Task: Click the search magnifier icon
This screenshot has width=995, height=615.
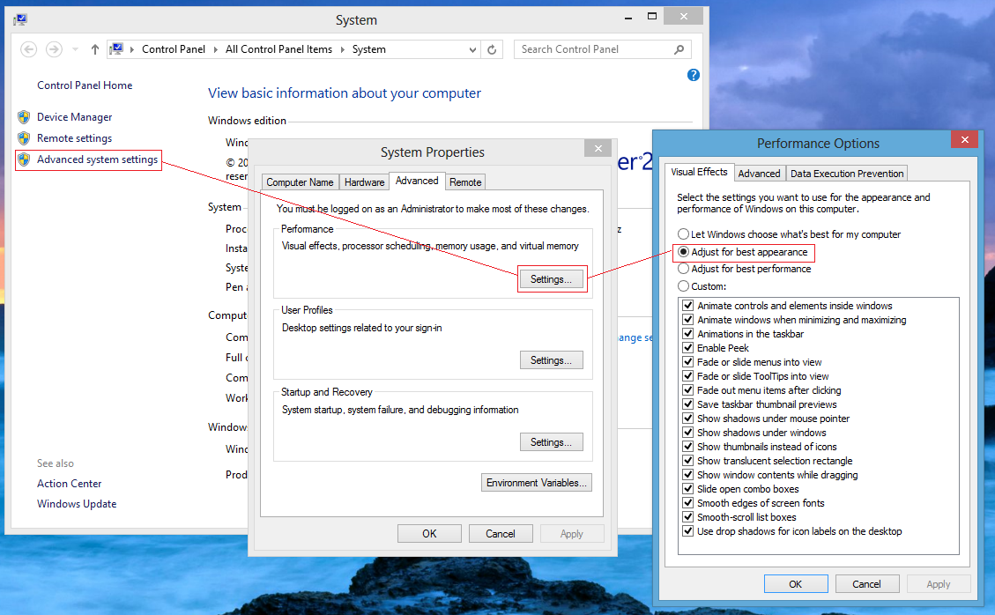Action: [679, 49]
